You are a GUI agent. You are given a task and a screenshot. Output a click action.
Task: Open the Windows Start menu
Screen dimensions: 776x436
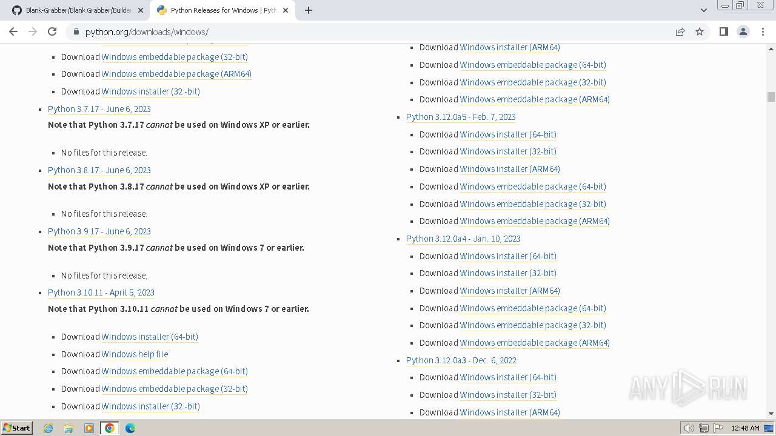pos(17,428)
